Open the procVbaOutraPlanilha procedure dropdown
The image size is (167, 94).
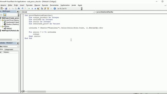click(x=132, y=12)
